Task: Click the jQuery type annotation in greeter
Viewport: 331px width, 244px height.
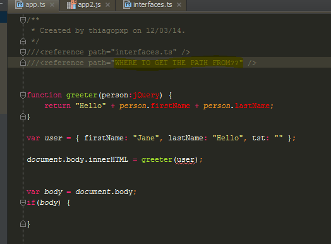Action: click(x=146, y=95)
